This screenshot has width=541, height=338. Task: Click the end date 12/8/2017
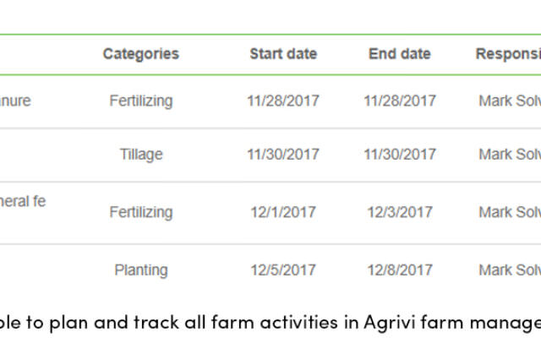click(400, 270)
